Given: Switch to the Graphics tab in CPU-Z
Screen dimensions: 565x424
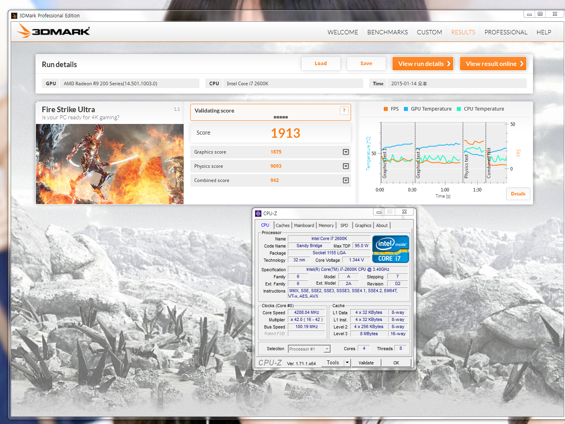Looking at the screenshot, I should click(x=363, y=225).
